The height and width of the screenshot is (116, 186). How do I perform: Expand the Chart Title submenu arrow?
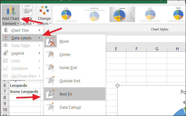click(39, 30)
